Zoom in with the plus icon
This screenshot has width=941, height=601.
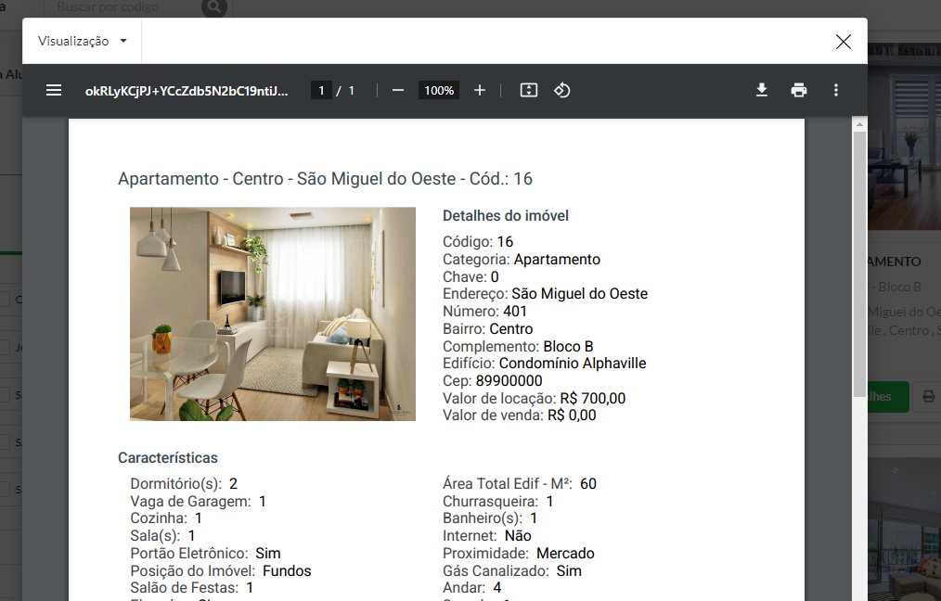pos(480,91)
